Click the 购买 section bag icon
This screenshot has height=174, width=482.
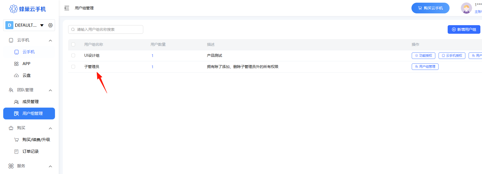pyautogui.click(x=11, y=128)
